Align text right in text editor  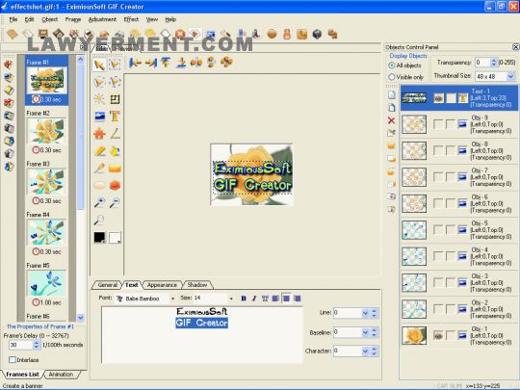298,299
